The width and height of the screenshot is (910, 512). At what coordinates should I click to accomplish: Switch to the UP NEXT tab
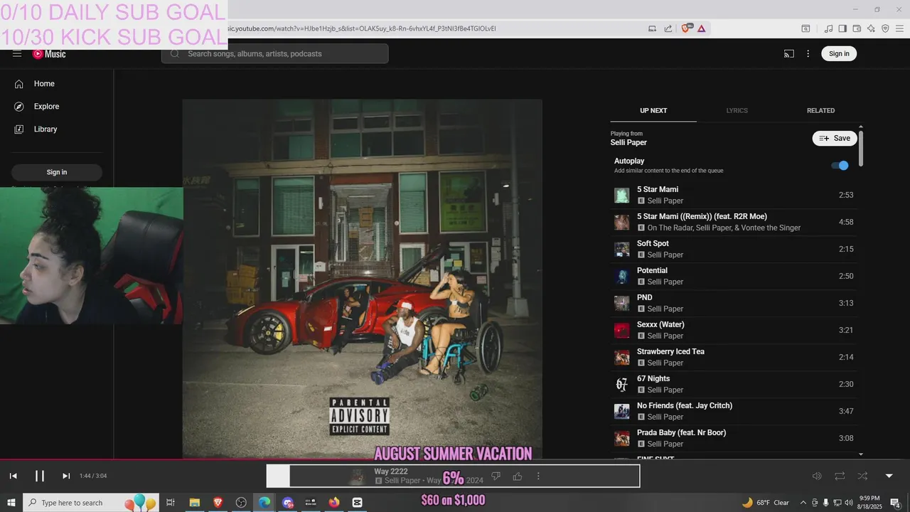pos(653,111)
